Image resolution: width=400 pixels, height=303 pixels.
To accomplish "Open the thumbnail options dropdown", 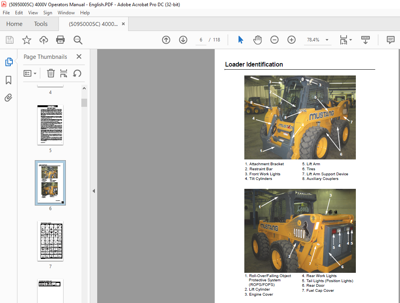I will [30, 74].
